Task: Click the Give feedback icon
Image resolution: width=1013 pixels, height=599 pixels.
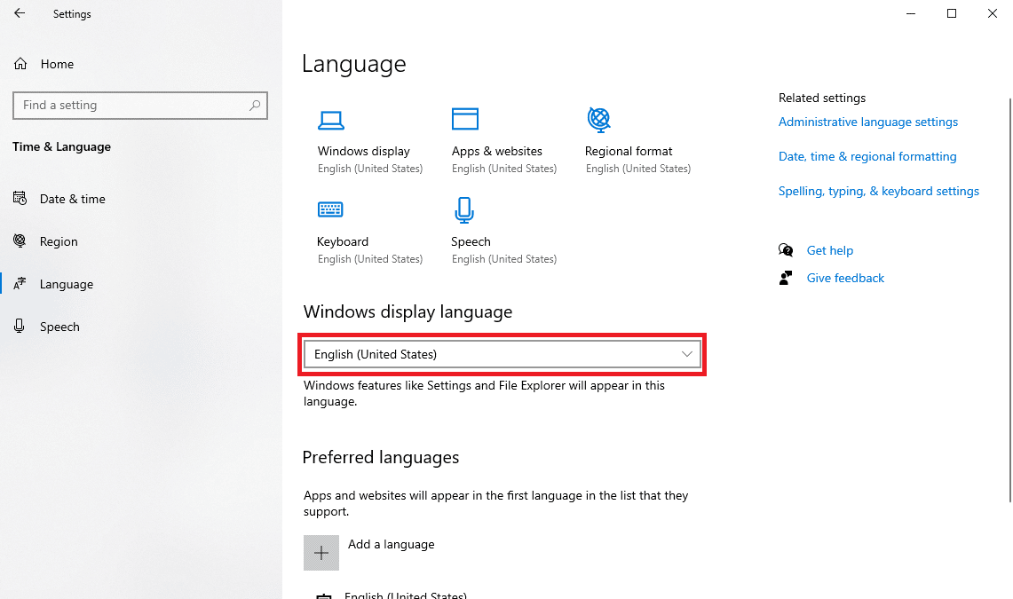Action: point(786,277)
